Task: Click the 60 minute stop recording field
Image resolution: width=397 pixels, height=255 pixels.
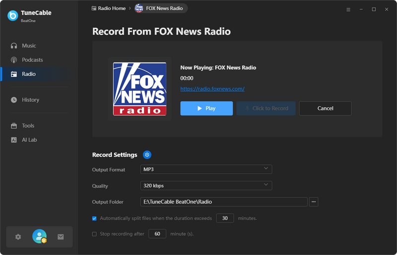Action: coord(157,234)
